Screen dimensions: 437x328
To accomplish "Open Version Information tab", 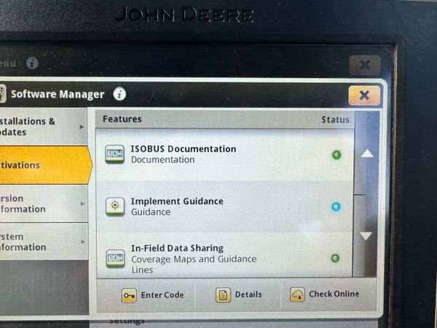I will [44, 203].
